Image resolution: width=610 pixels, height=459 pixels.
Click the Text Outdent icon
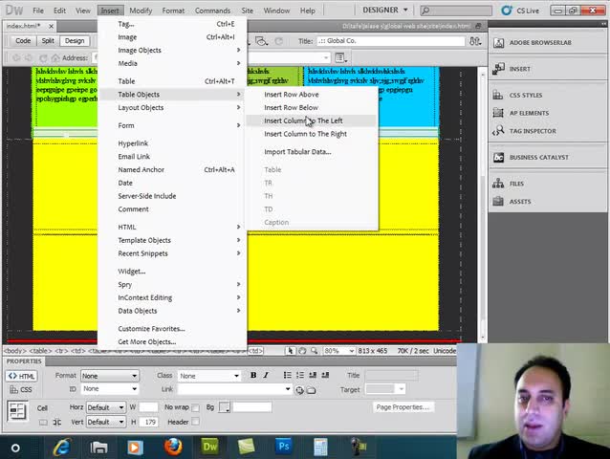point(313,375)
